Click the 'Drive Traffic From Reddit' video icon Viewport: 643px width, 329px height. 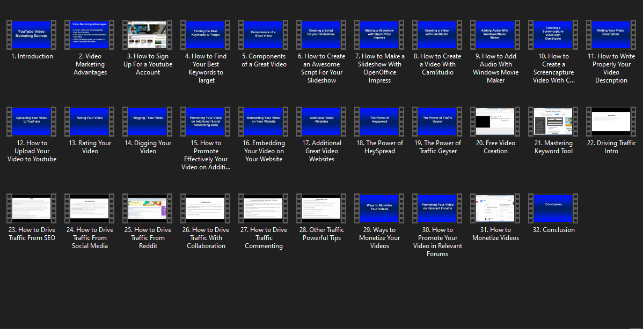click(148, 208)
